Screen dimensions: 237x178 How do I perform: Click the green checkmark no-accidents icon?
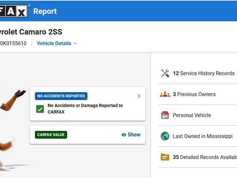point(40,109)
